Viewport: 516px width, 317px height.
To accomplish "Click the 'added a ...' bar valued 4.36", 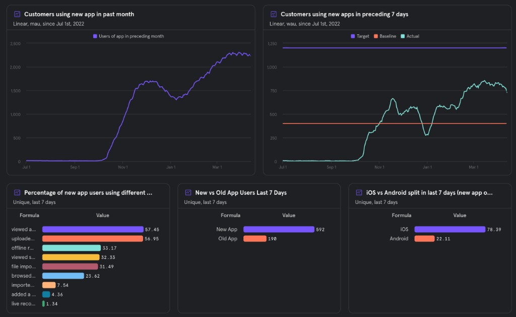I will (46, 294).
